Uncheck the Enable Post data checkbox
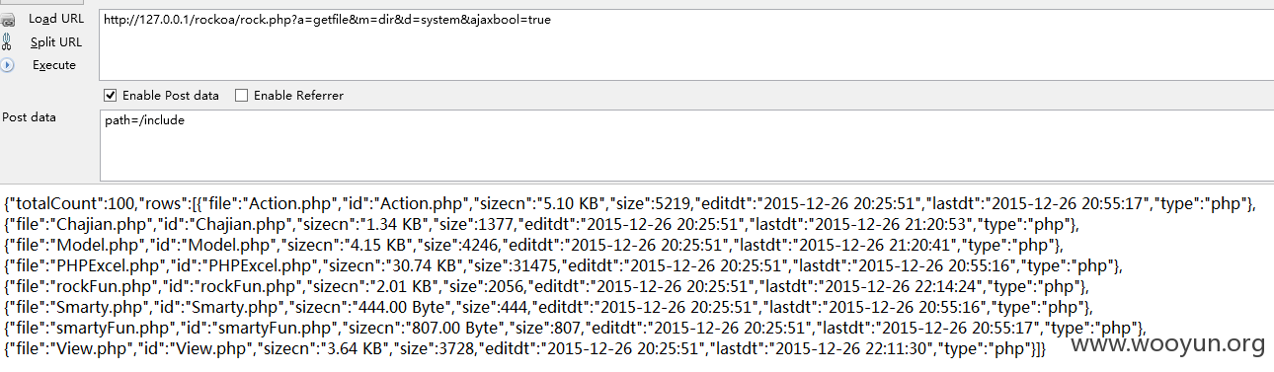 tap(111, 96)
